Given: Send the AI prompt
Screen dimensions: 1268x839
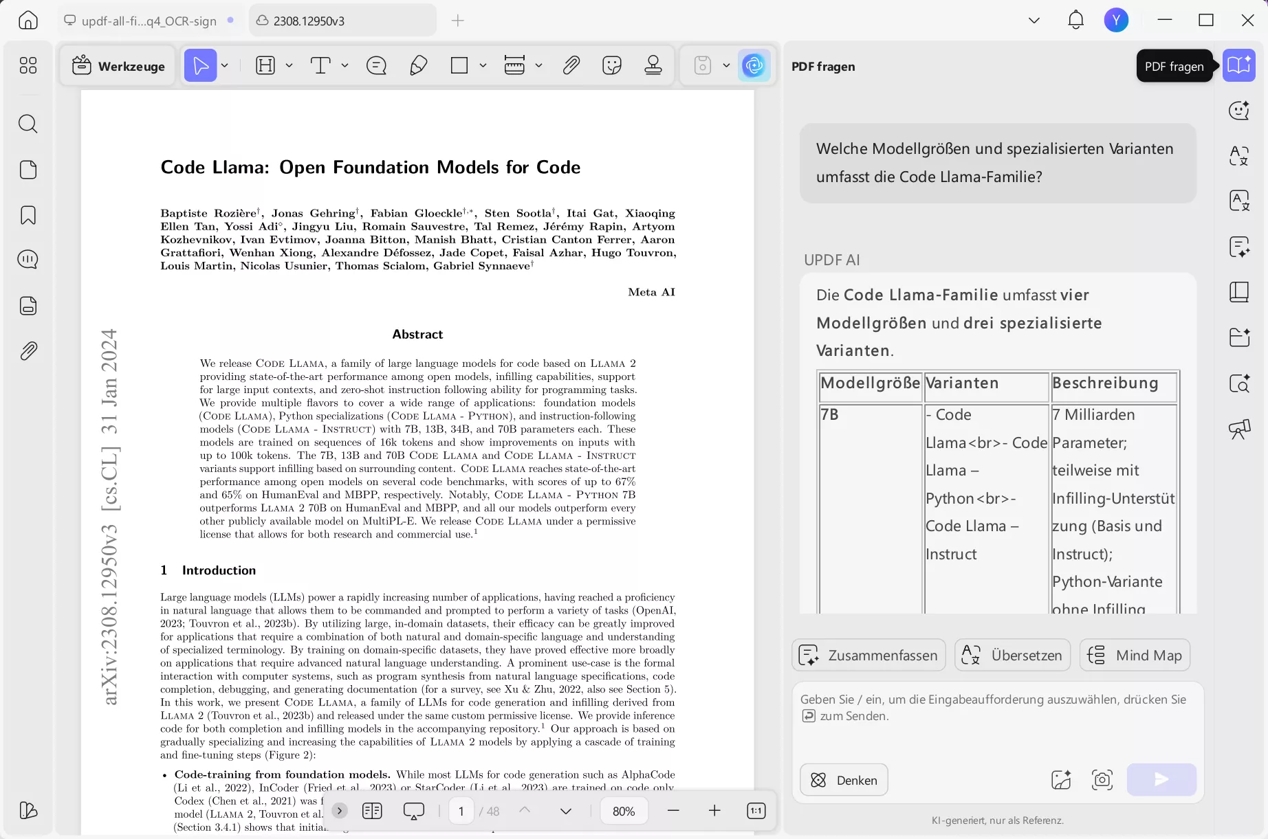Looking at the screenshot, I should pyautogui.click(x=1161, y=780).
